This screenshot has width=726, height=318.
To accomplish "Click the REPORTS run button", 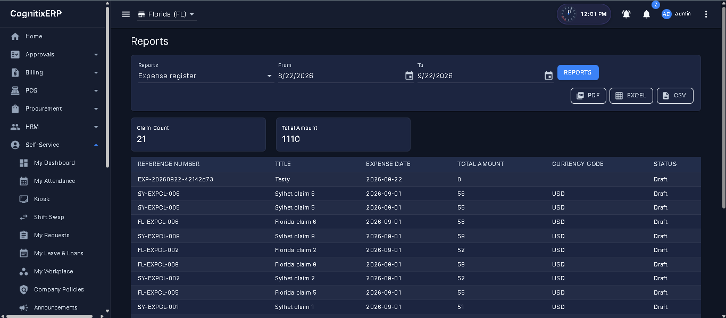I will 578,72.
